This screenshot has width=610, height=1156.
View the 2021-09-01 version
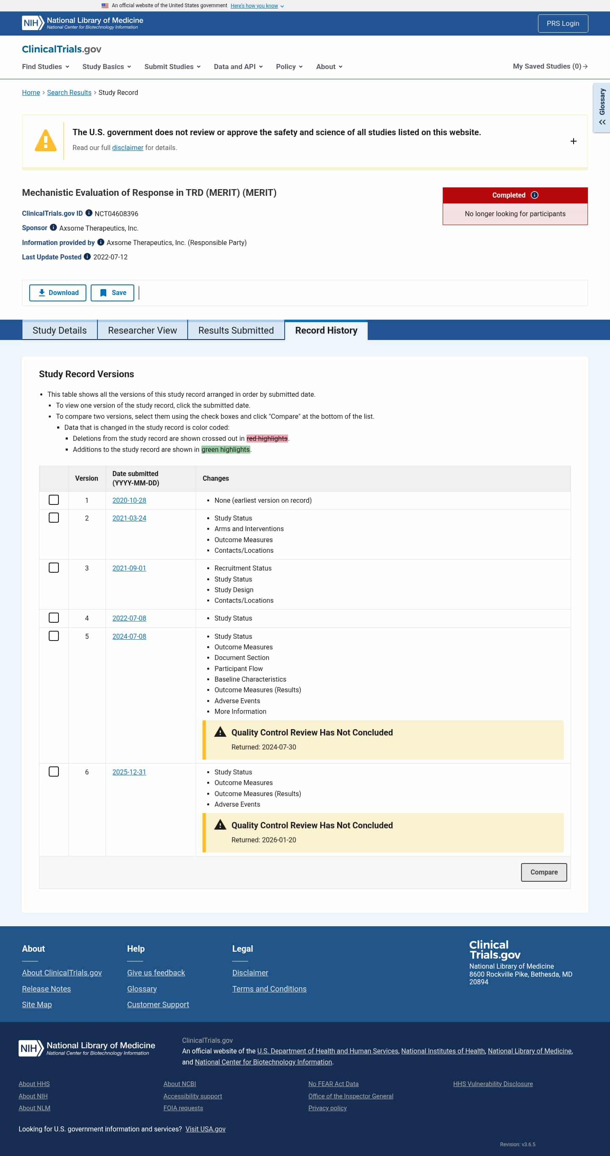click(x=129, y=568)
